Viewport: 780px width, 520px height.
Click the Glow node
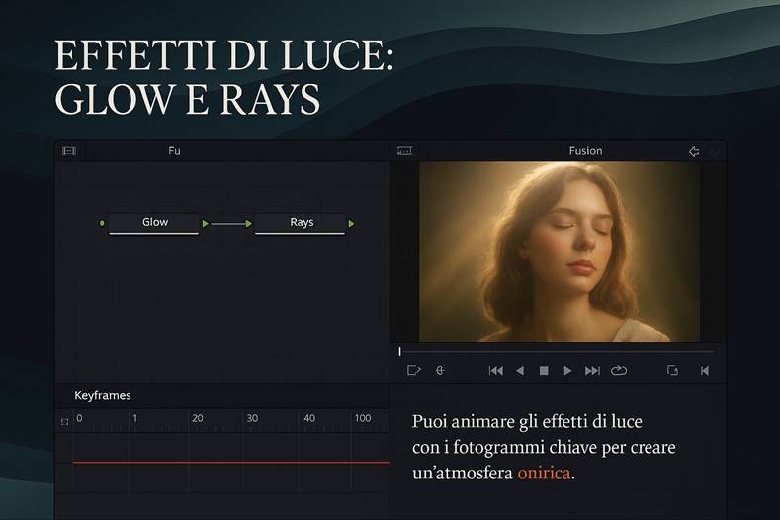(154, 223)
